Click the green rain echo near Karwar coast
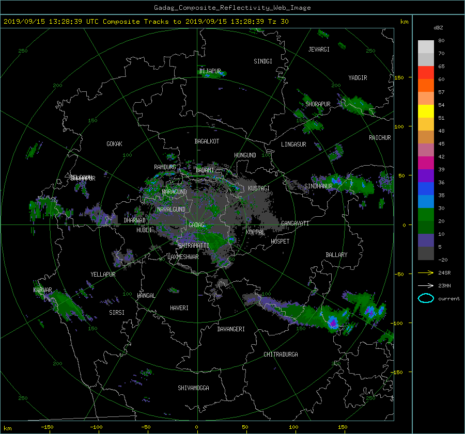Screen dimensions: 465x434 click(65, 304)
